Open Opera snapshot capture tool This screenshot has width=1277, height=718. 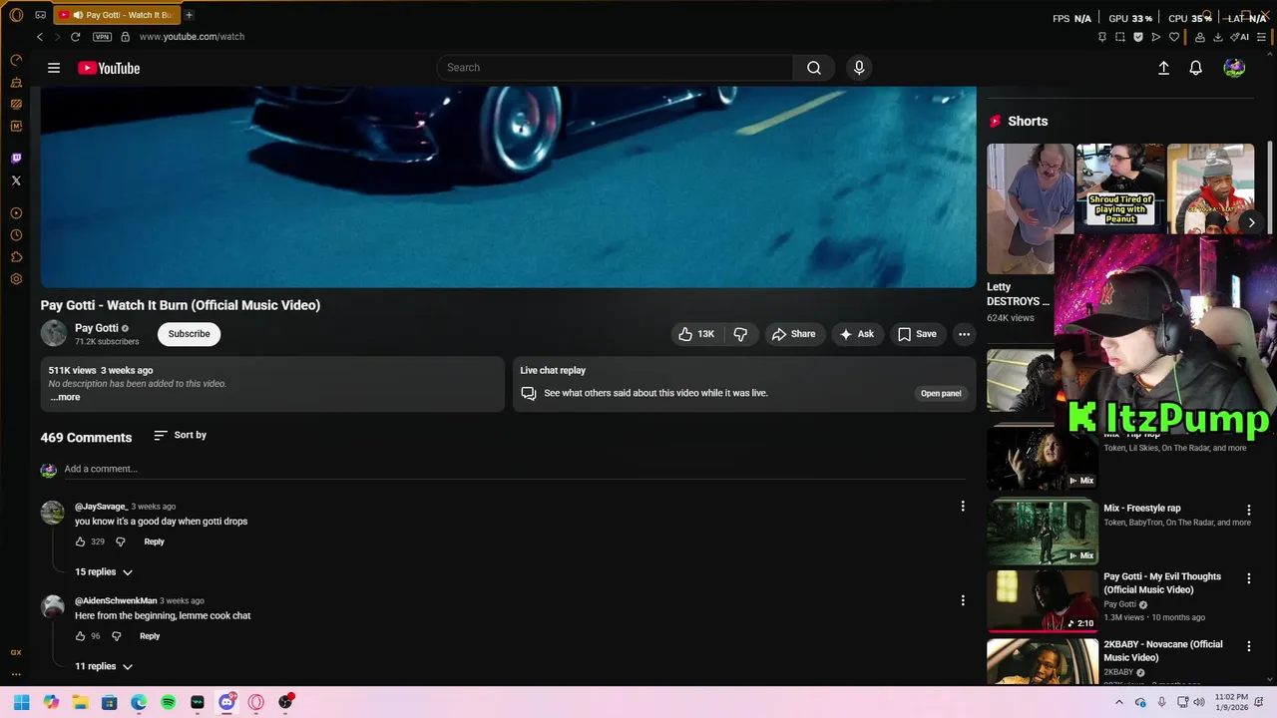[1120, 37]
